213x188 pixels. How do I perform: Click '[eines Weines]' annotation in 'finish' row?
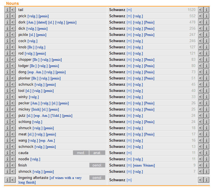[144, 165]
